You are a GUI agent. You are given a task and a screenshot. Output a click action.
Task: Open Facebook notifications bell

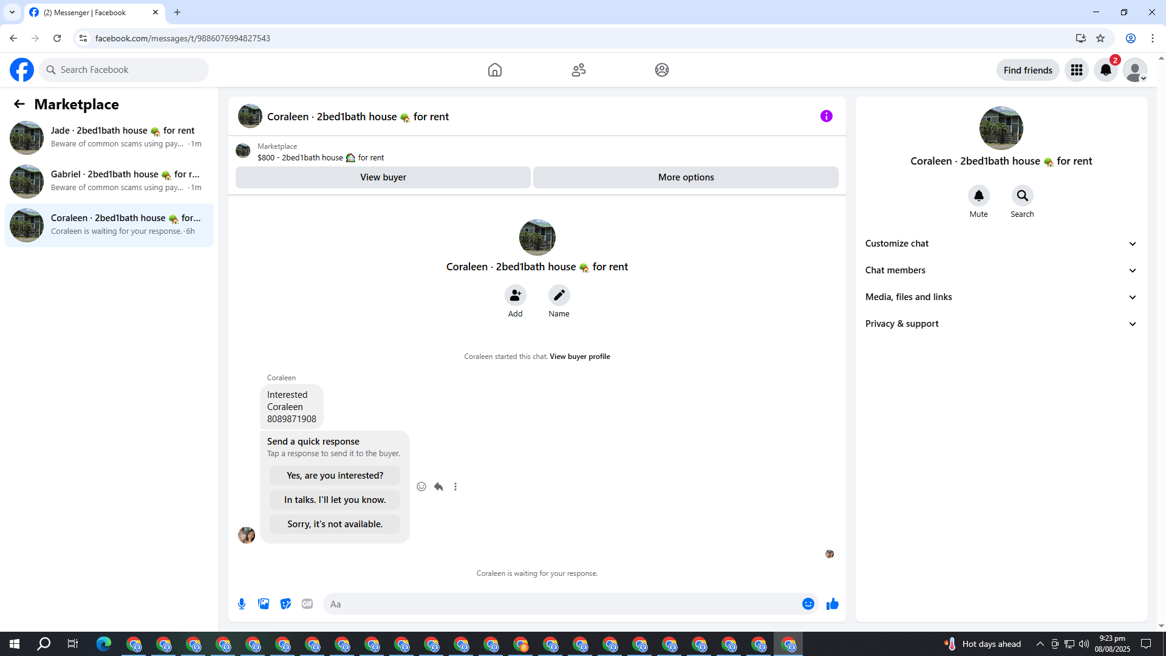pyautogui.click(x=1105, y=70)
